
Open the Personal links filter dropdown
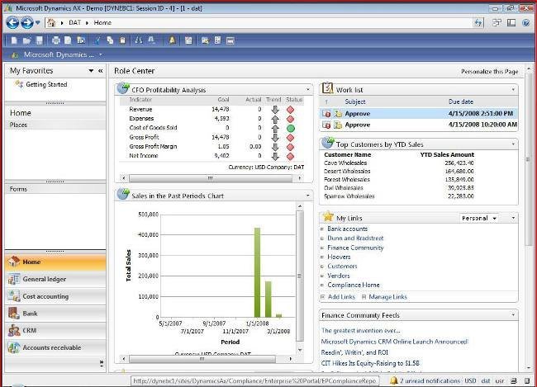[479, 218]
